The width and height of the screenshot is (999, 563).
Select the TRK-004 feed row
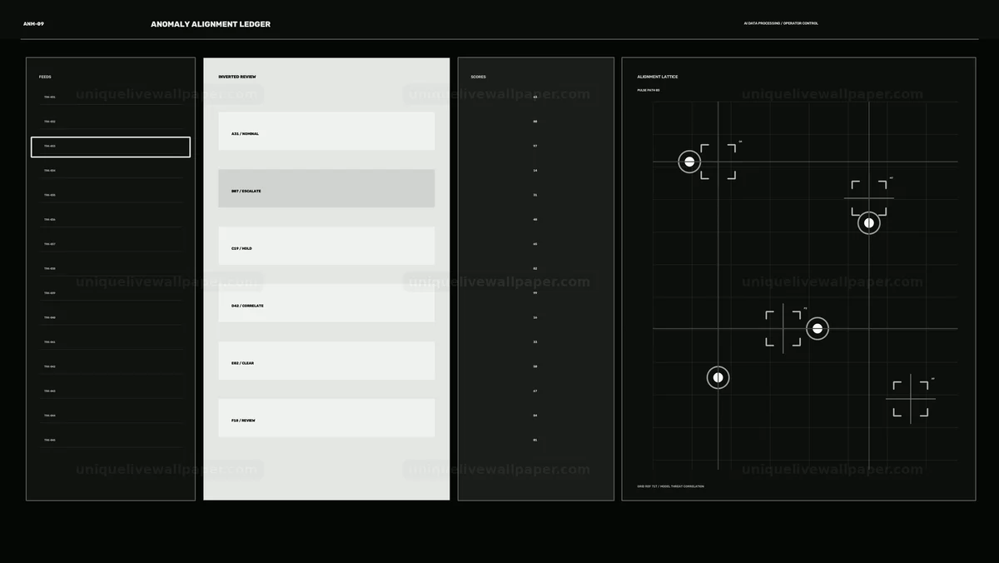point(111,171)
